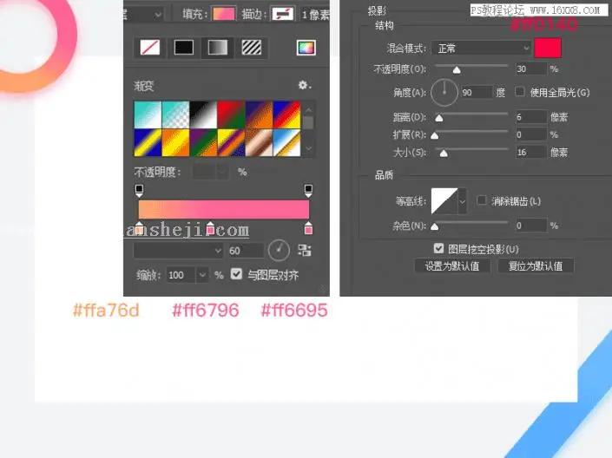
Task: Choose the blue-red-yellow gradient preset
Action: click(286, 114)
